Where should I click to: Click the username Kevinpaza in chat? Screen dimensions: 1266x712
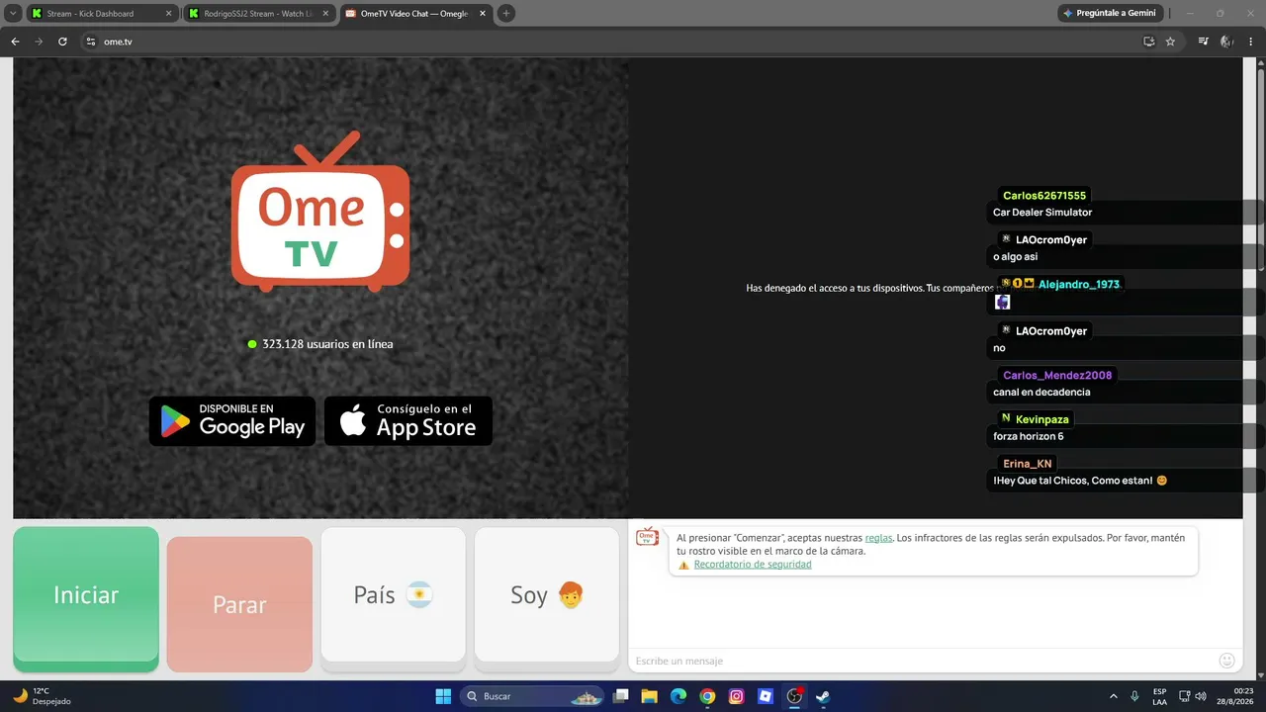click(1042, 419)
